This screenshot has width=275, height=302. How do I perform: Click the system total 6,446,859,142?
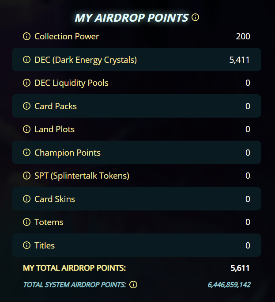click(x=229, y=284)
